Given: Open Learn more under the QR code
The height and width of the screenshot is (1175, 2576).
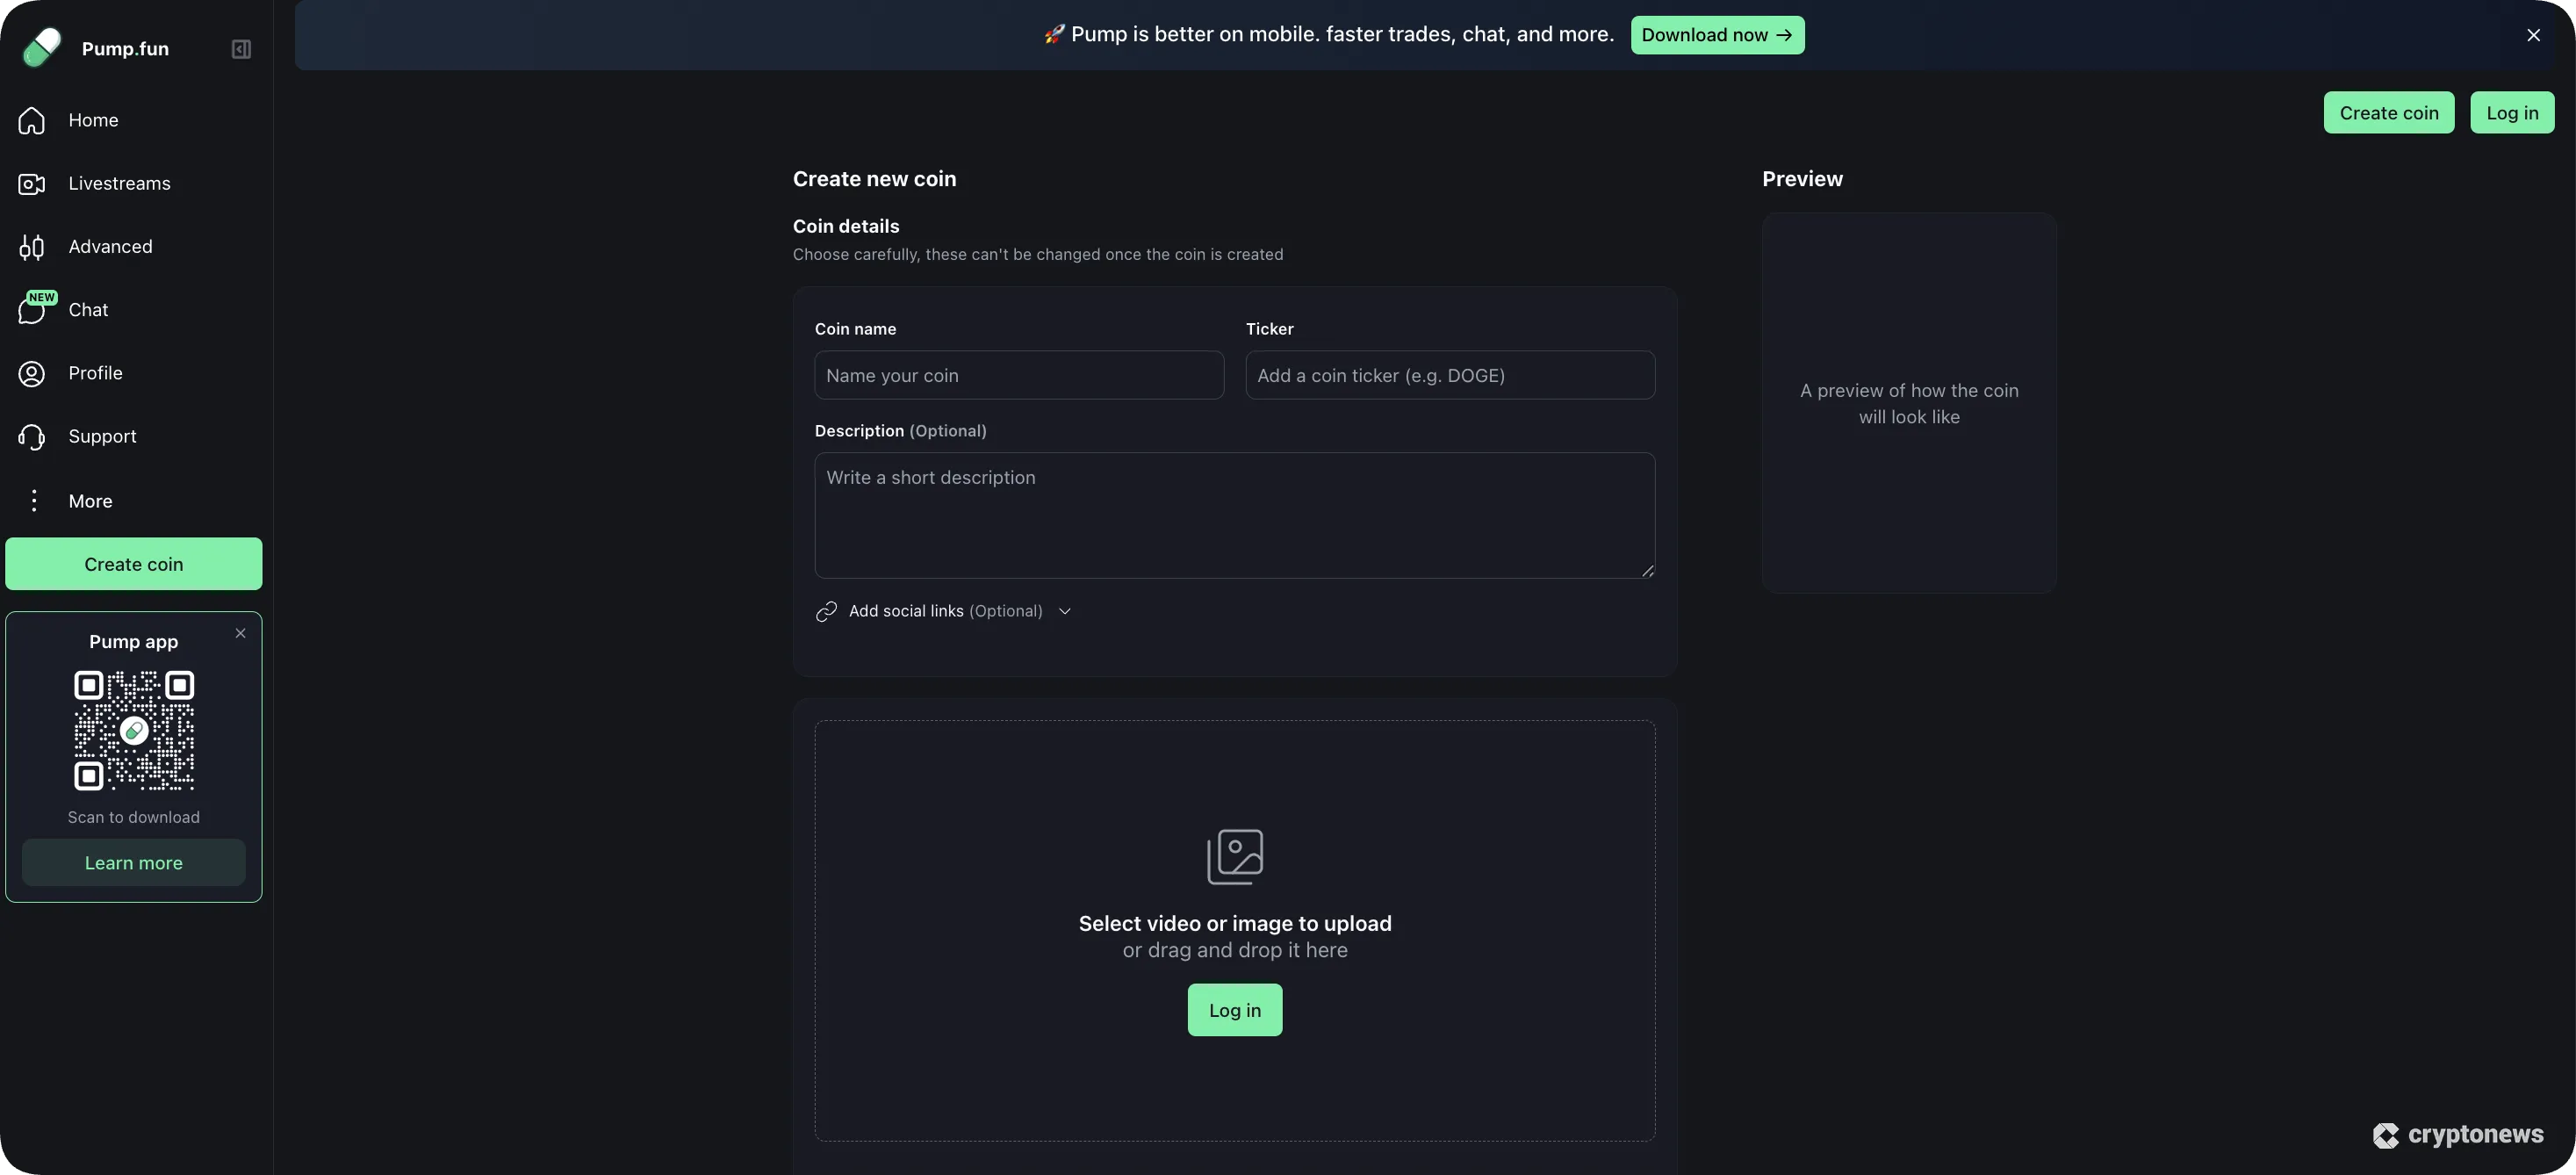Looking at the screenshot, I should [133, 862].
